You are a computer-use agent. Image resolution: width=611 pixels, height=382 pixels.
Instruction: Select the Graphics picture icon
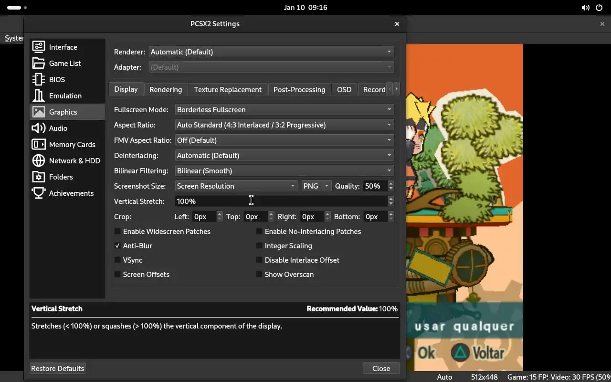(39, 112)
